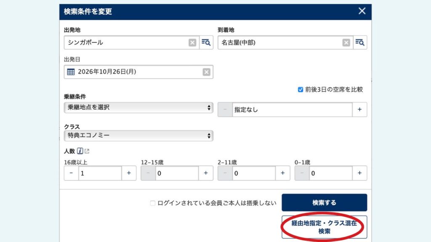431x242 pixels.
Task: Click 経由地指定・クラス混在検索 button
Action: click(x=324, y=227)
